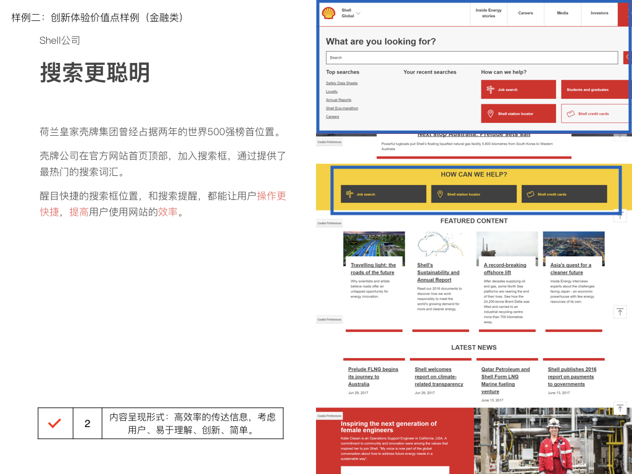Click the '样例二：创新体验价值点样例' header

pos(97,17)
